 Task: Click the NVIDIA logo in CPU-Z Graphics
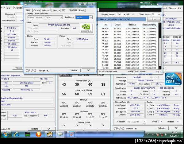point(86,28)
